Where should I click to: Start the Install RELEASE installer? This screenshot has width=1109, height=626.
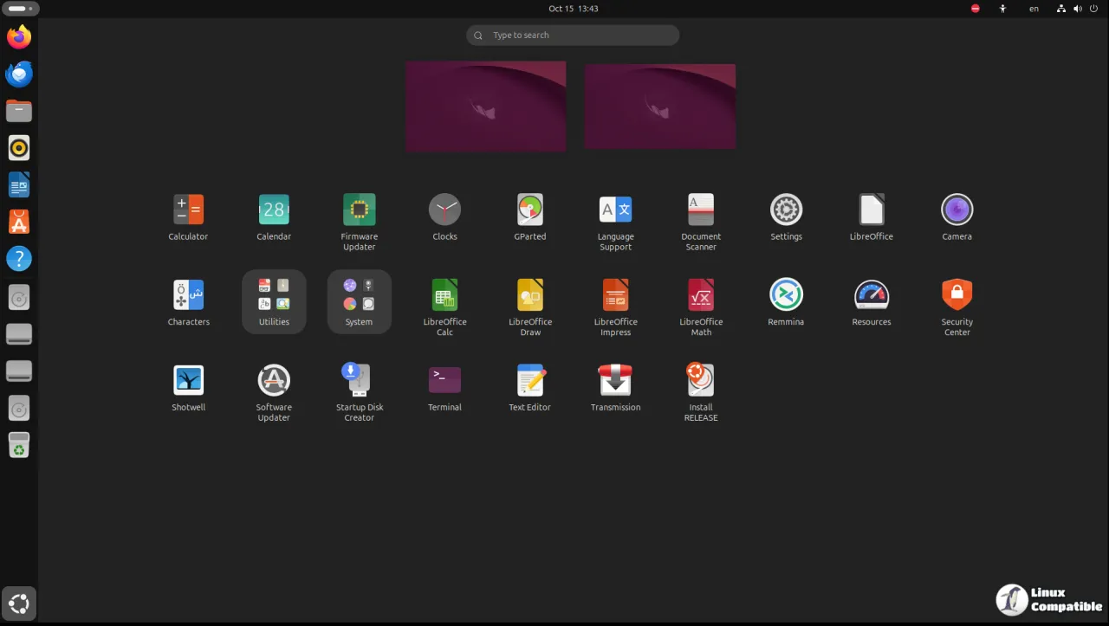point(701,380)
